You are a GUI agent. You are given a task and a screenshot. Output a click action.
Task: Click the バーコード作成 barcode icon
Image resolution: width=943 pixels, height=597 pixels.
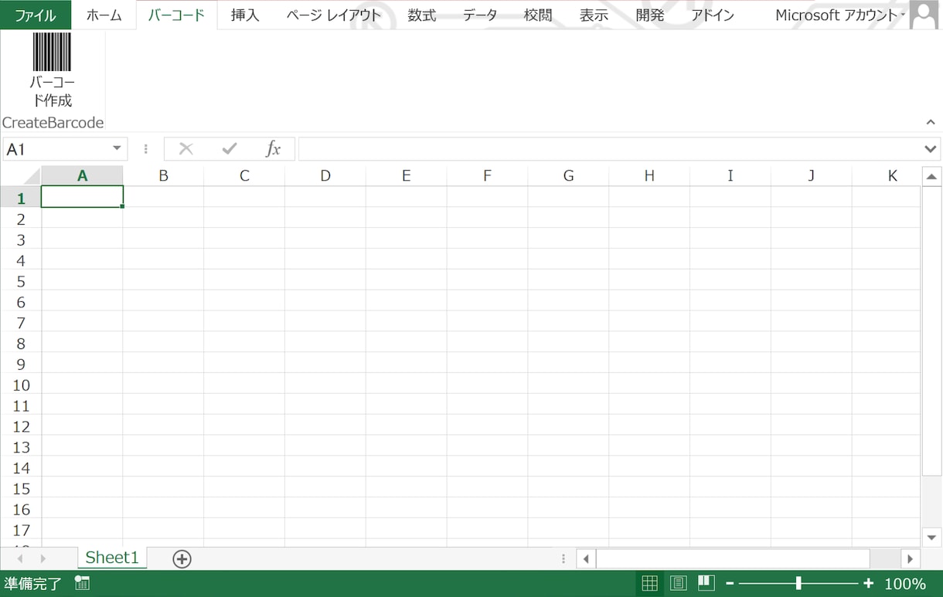pos(52,52)
